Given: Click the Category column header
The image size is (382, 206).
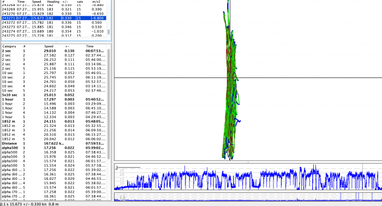Looking at the screenshot, I should pyautogui.click(x=9, y=46).
